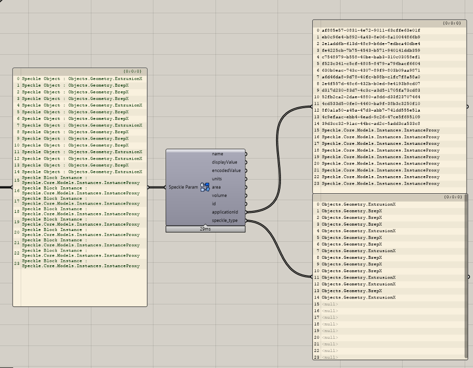Click the applicationId output label
The width and height of the screenshot is (473, 368).
click(x=225, y=212)
